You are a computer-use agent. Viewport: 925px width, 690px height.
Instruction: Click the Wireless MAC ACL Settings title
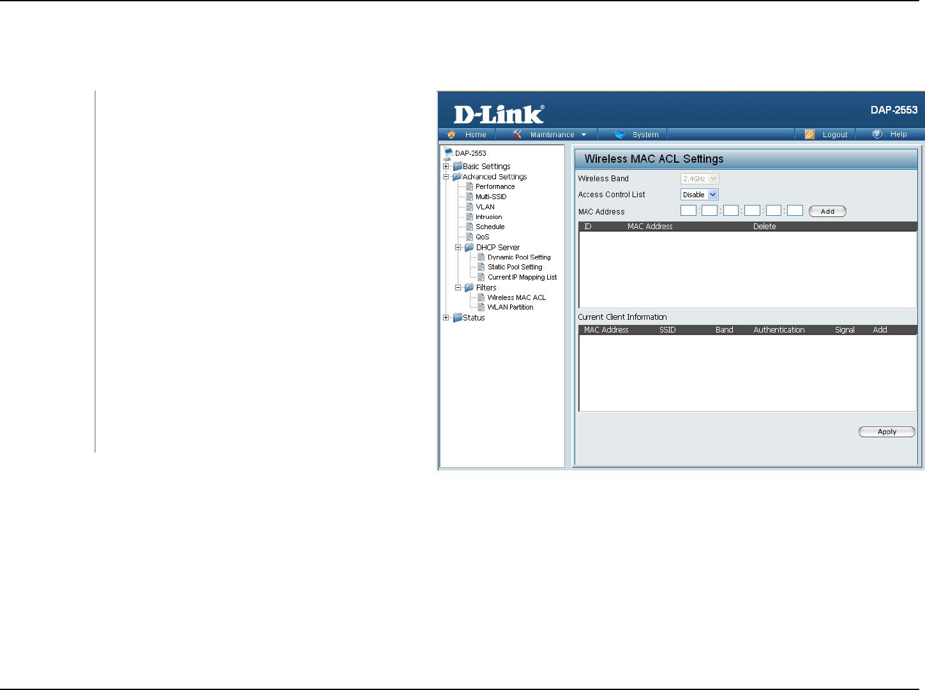pos(654,159)
